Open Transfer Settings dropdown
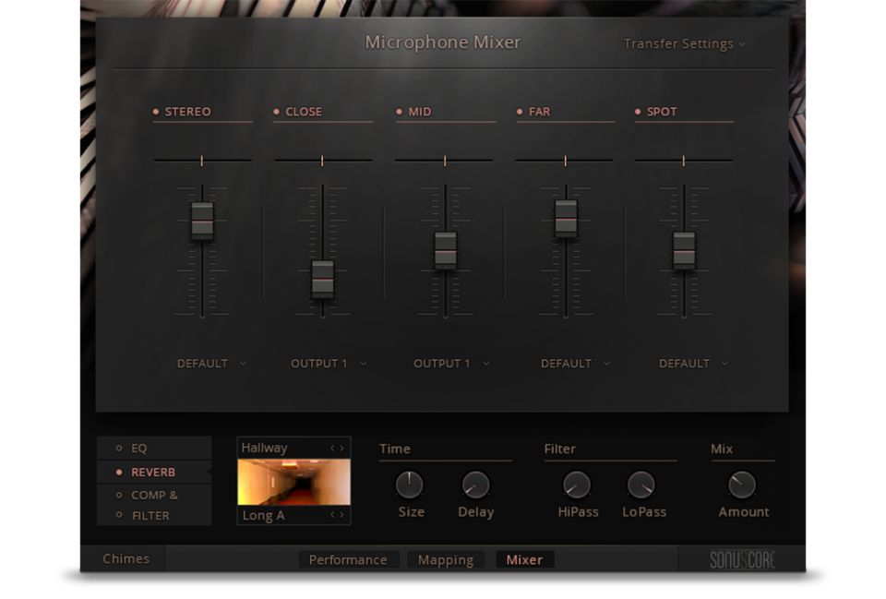This screenshot has width=886, height=599. (x=684, y=43)
